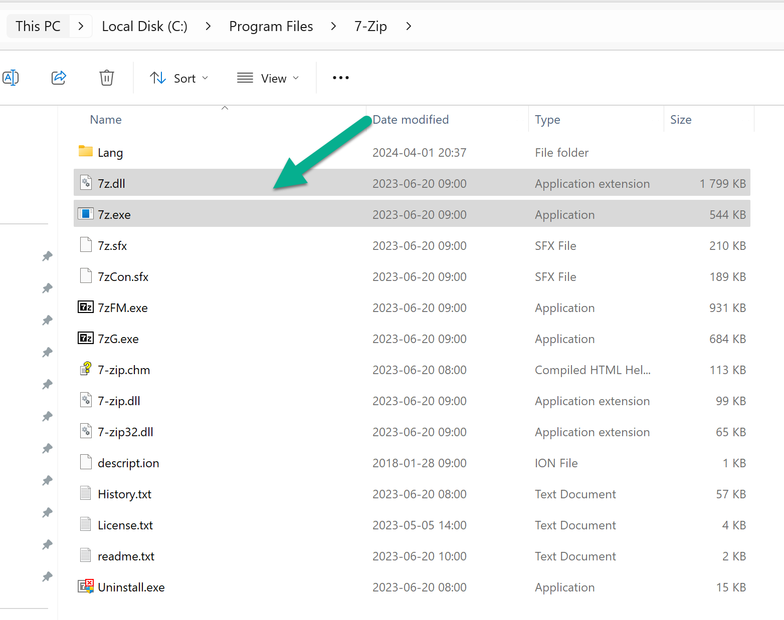Select the 7-zip32.dll file icon
This screenshot has width=784, height=620.
point(86,431)
